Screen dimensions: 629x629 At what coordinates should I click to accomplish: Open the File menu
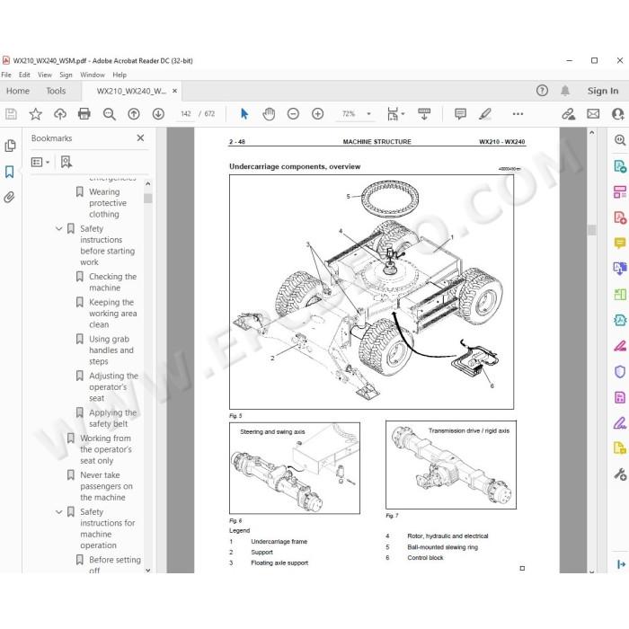click(x=6, y=75)
